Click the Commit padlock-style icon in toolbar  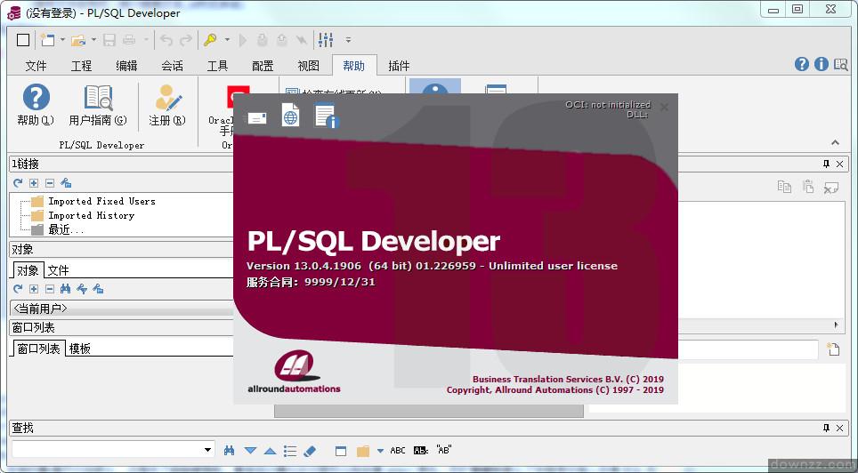[262, 40]
